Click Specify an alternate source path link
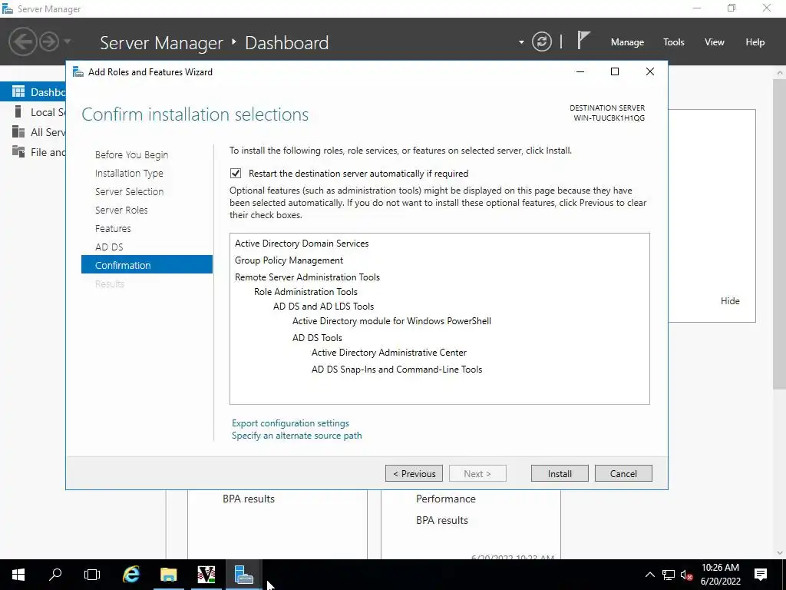The image size is (786, 590). click(297, 436)
